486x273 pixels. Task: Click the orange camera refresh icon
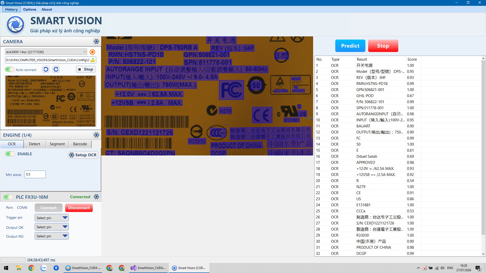[92, 52]
